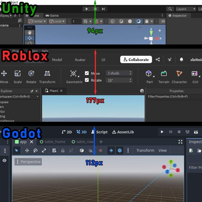Select Unity's shaded wireframe draw mode icon
Screen dimensions: 202x202
click(121, 21)
